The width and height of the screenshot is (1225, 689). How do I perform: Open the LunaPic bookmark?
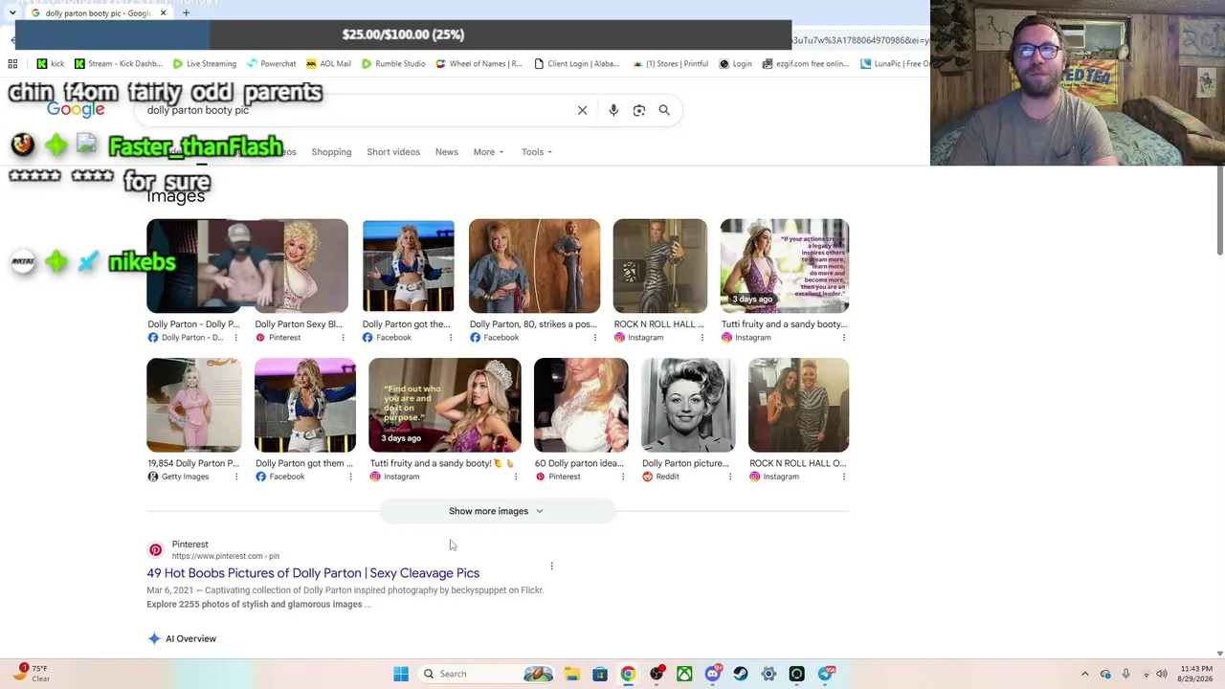[x=895, y=64]
